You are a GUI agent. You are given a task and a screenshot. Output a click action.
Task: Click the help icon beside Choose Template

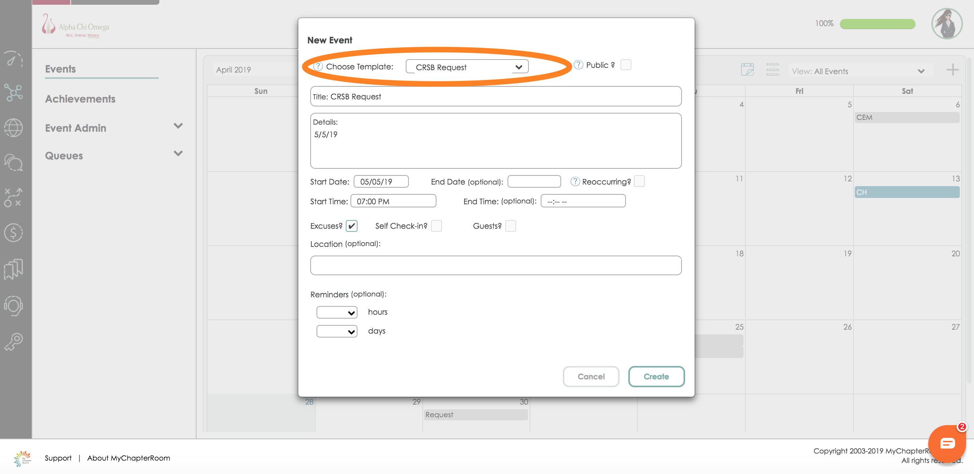(318, 66)
